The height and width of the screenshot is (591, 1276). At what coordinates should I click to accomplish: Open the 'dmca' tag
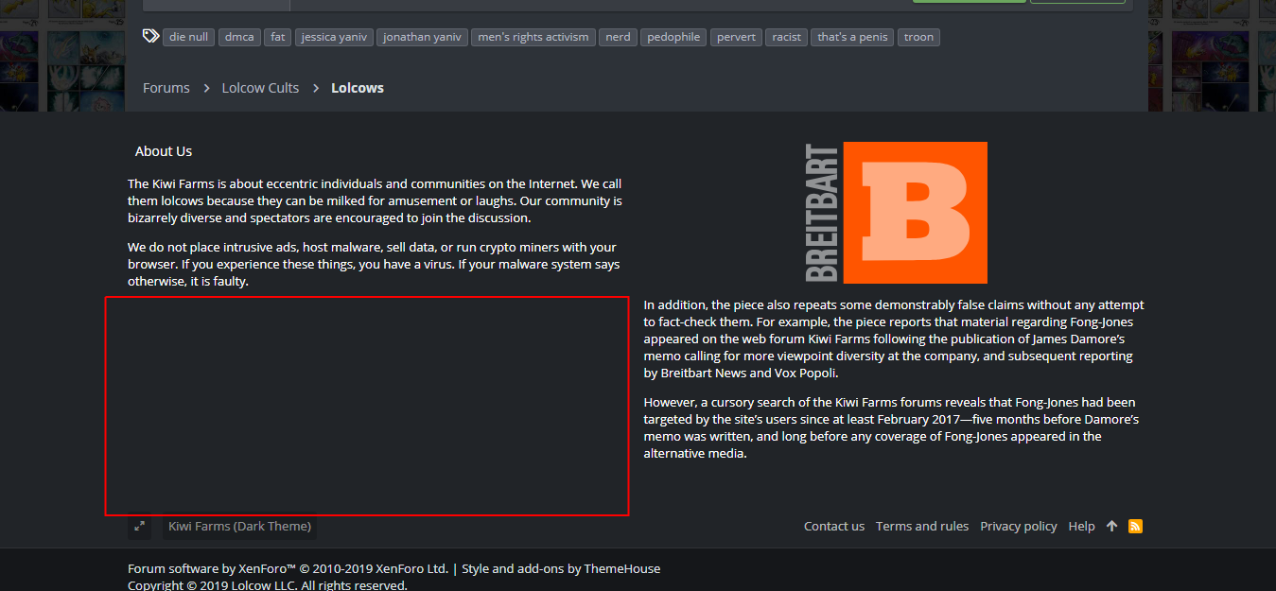click(x=239, y=37)
